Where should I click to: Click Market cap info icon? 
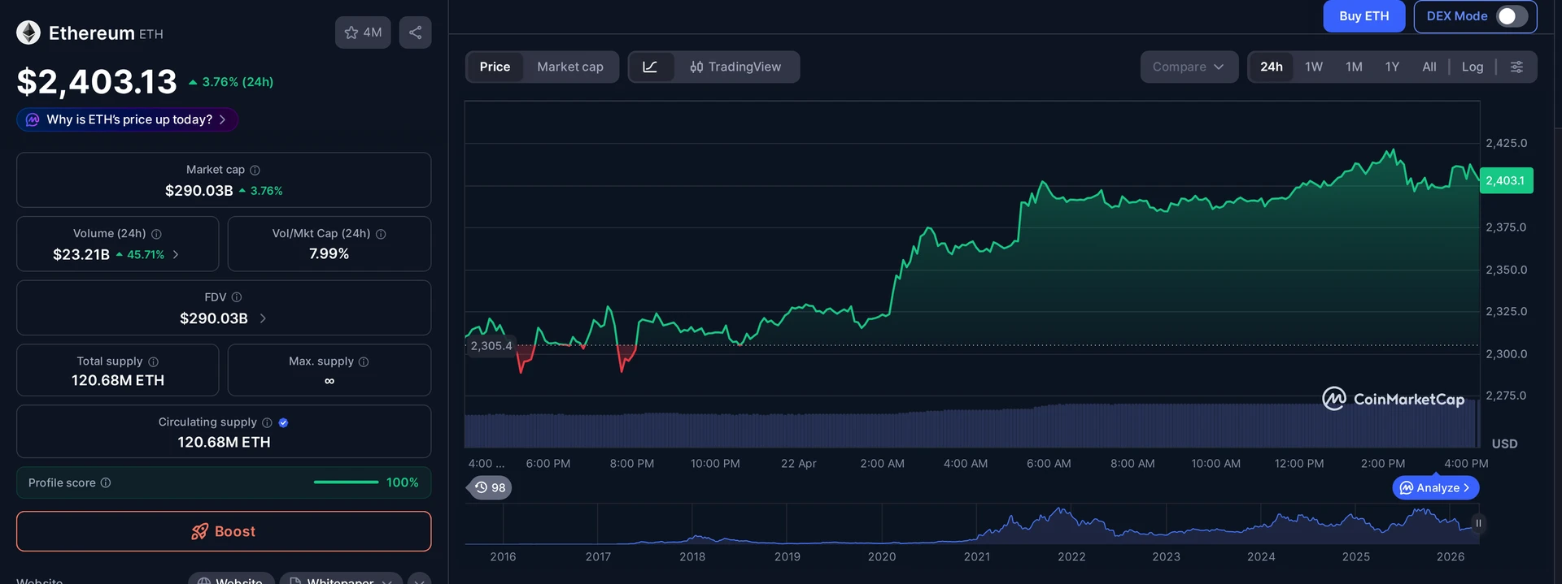255,170
